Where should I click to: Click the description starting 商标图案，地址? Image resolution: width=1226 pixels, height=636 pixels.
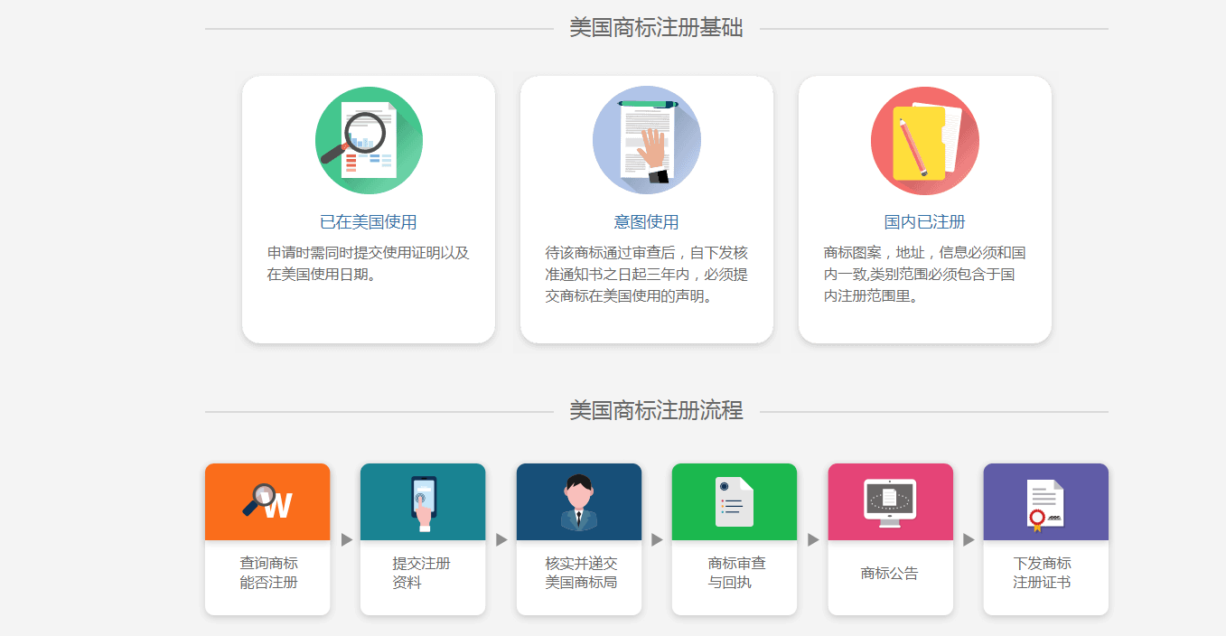925,275
